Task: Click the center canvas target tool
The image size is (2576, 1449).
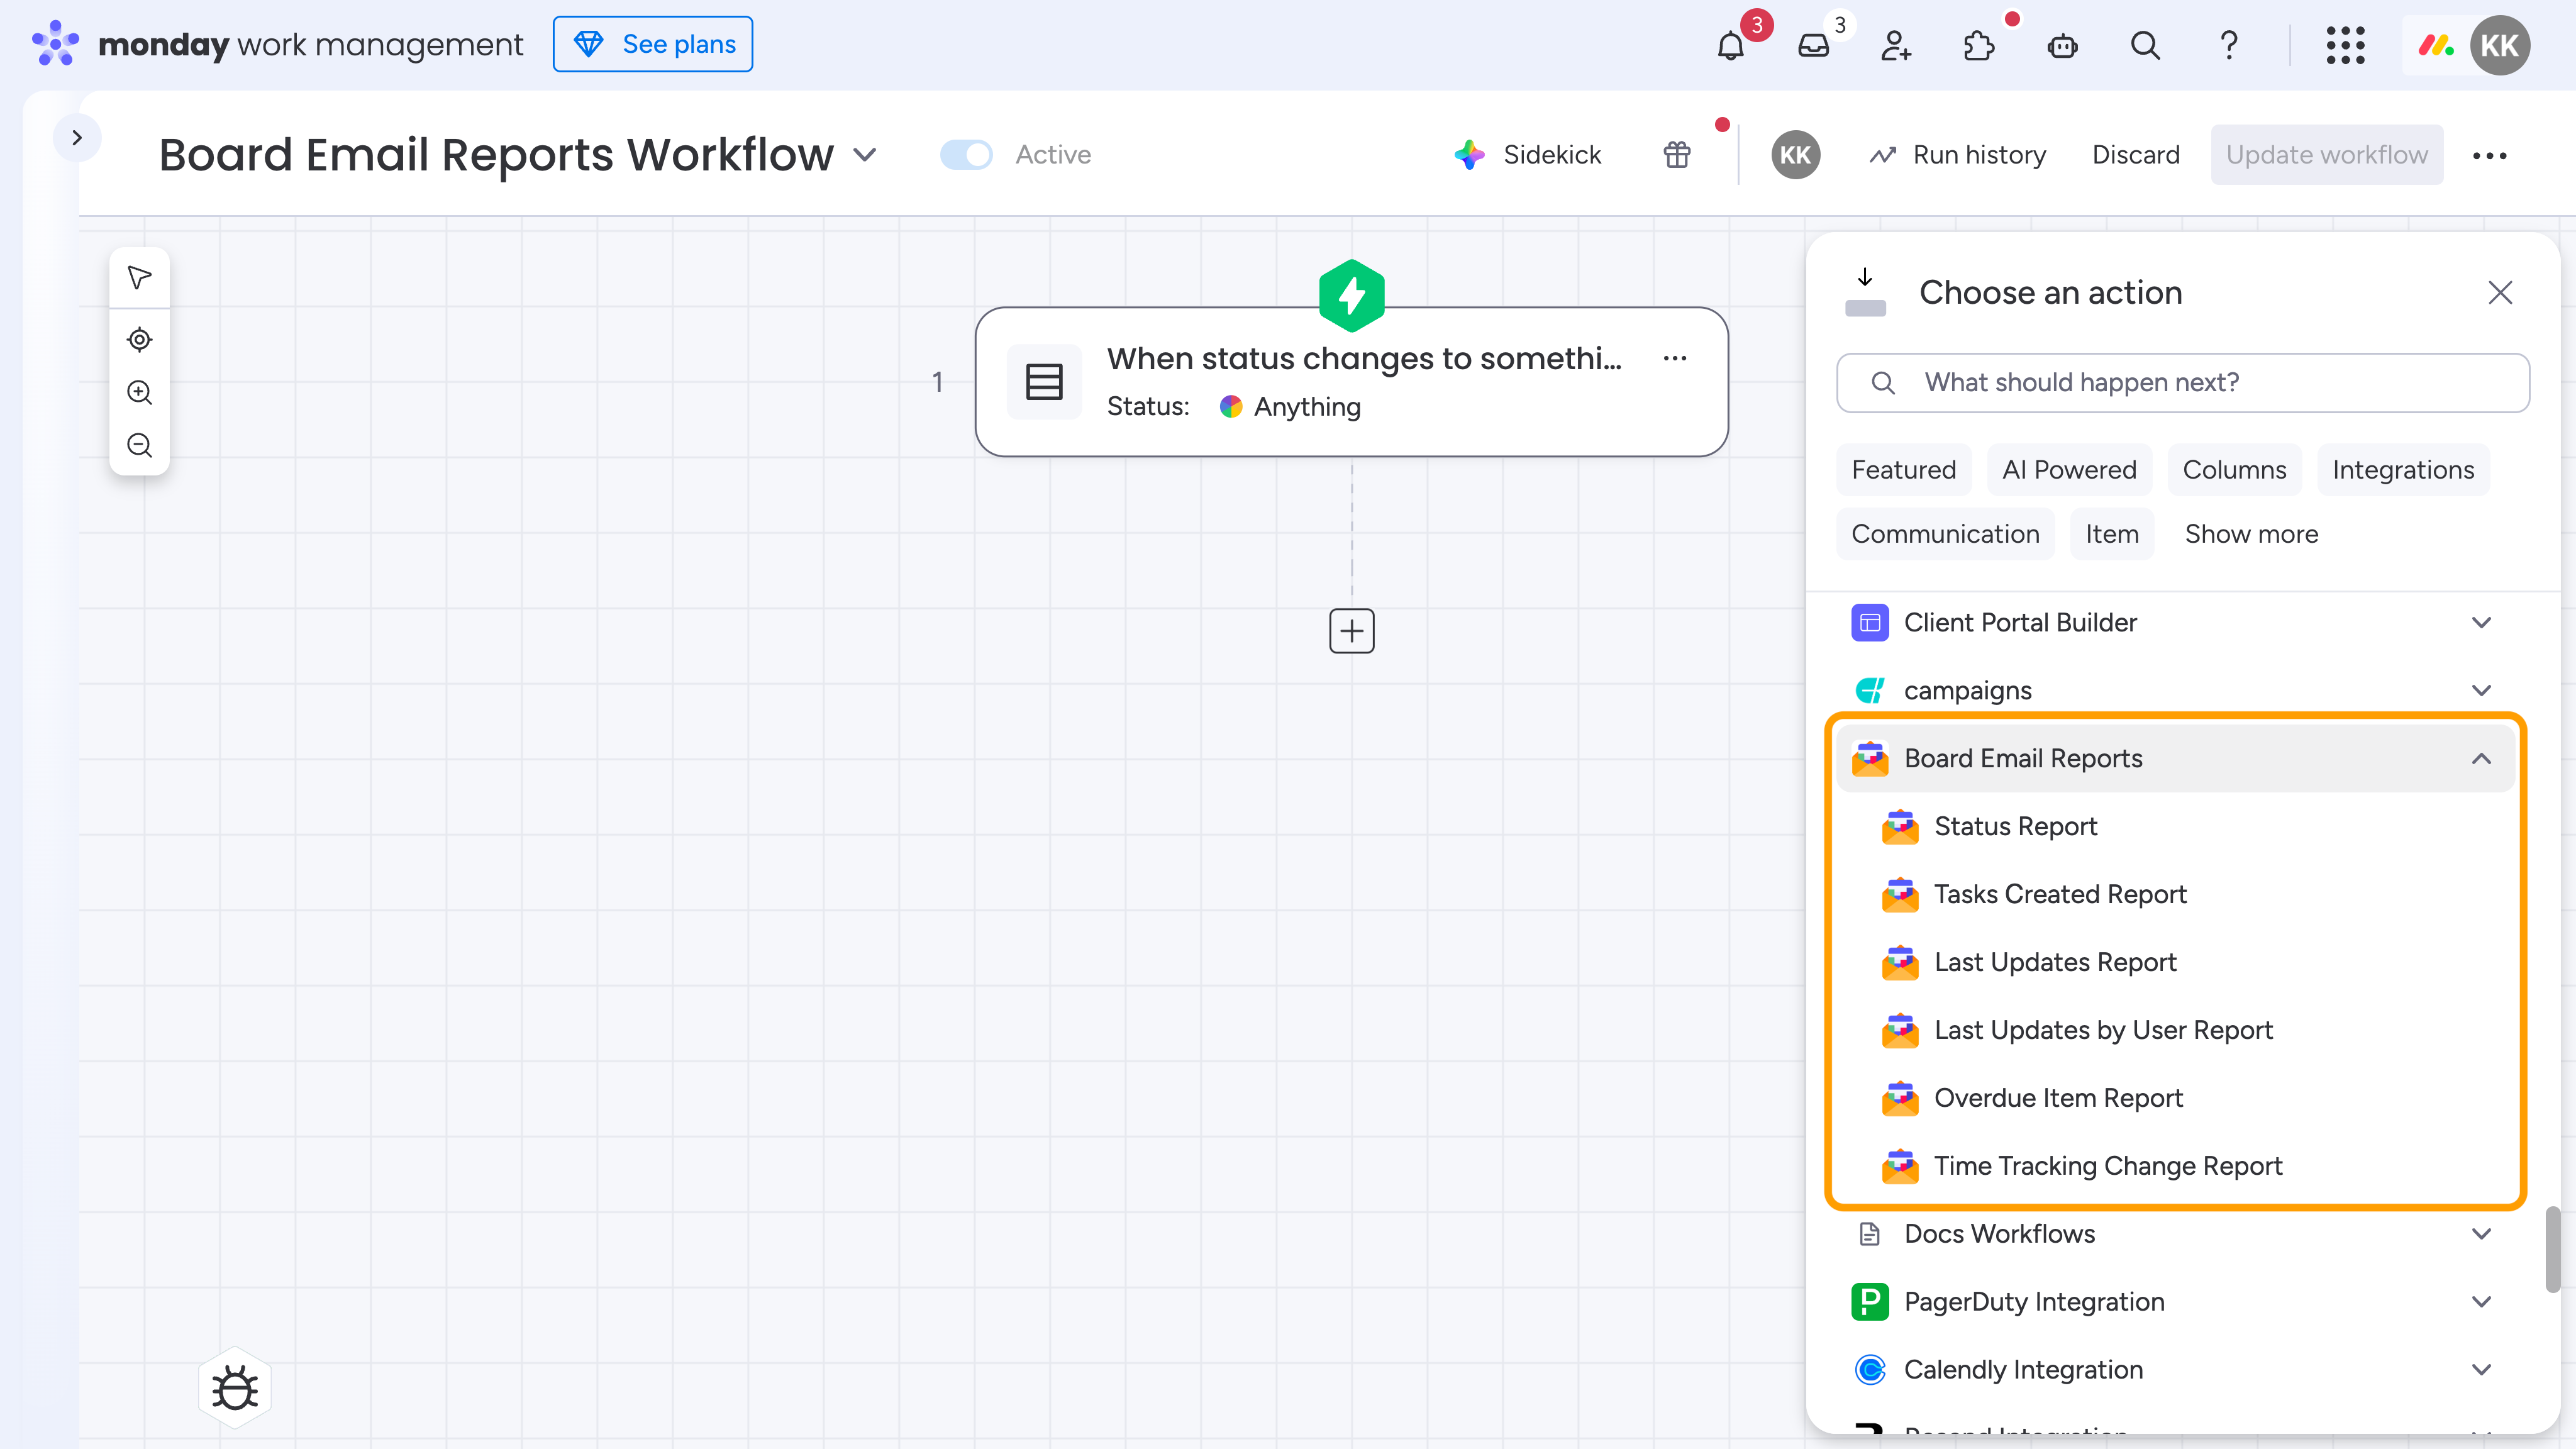Action: (140, 340)
